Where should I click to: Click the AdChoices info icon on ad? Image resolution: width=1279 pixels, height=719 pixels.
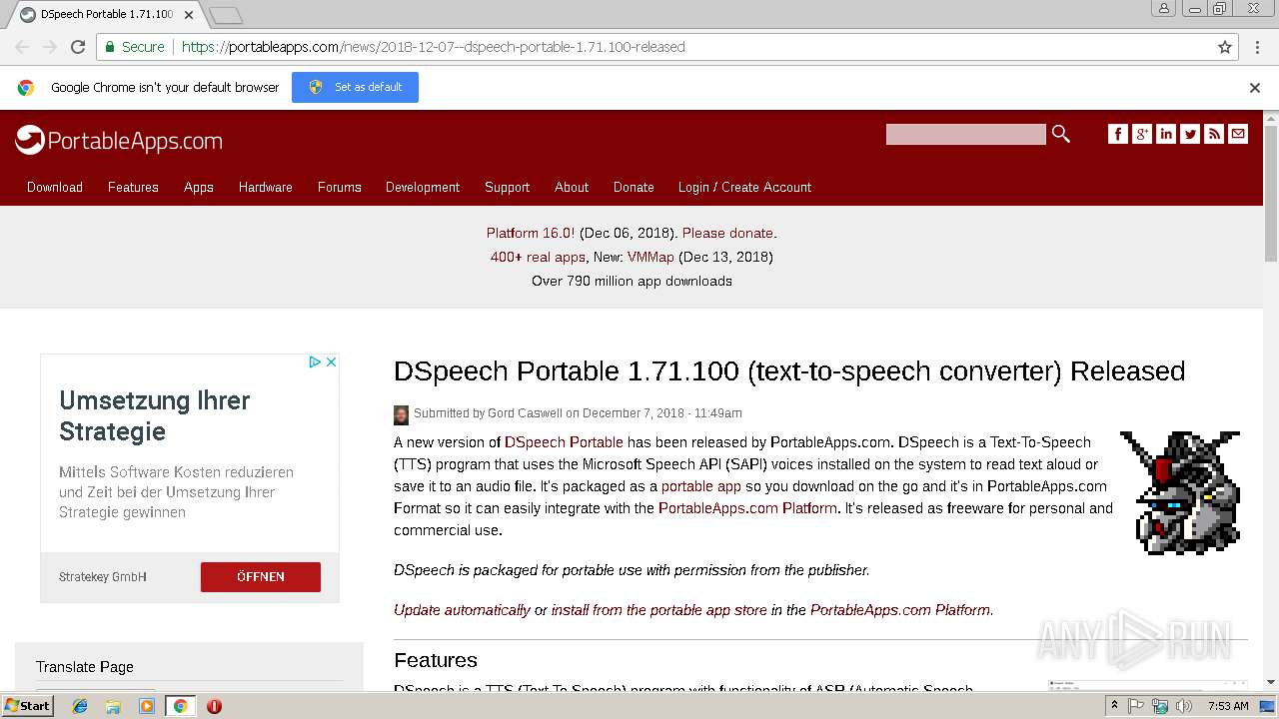point(314,361)
